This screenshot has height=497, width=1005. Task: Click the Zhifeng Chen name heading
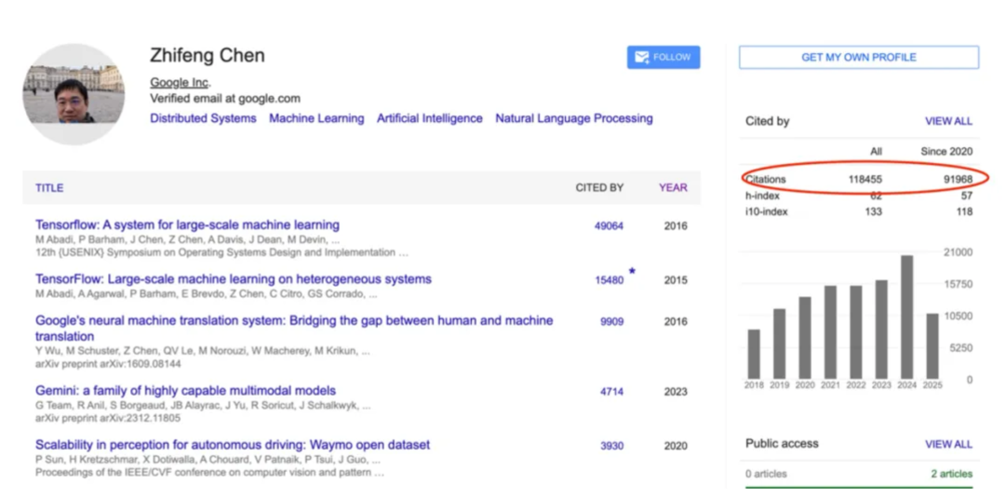click(x=207, y=56)
